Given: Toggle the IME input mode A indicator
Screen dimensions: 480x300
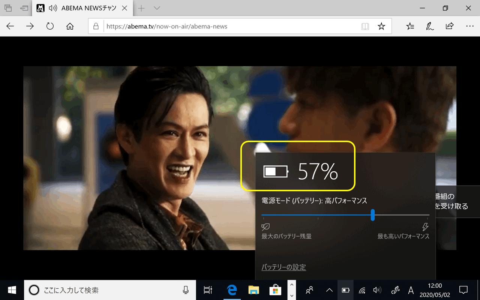Looking at the screenshot, I should pos(411,290).
